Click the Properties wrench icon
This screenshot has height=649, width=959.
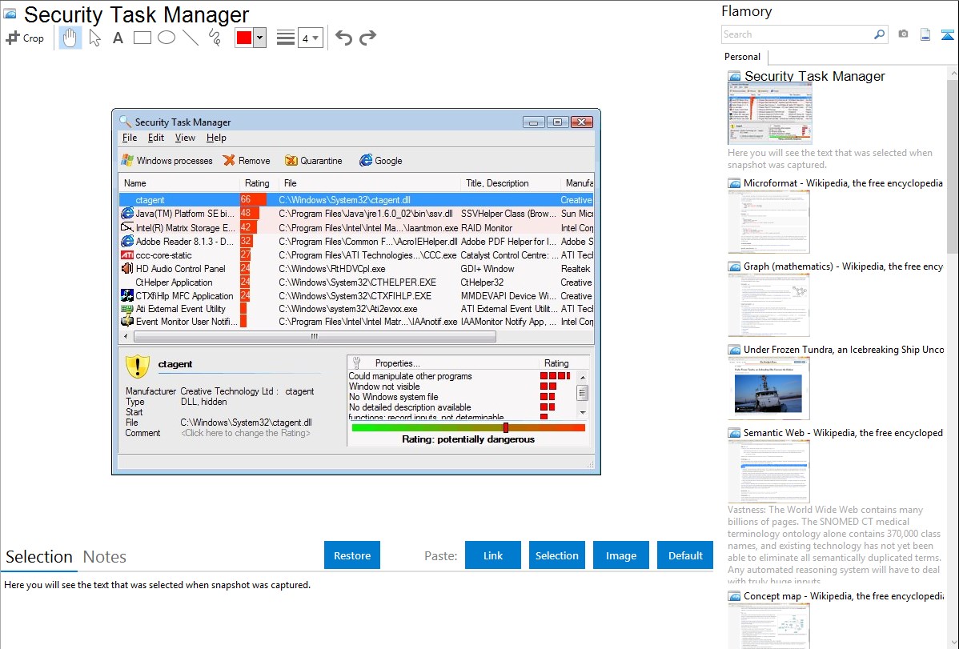pos(356,363)
